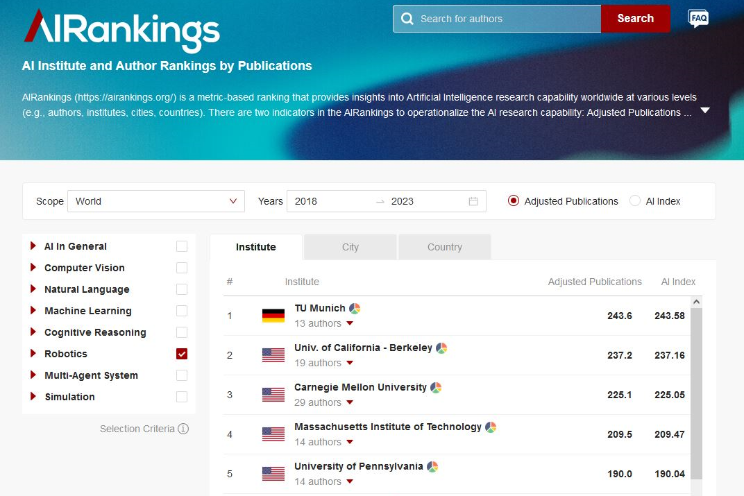This screenshot has width=744, height=496.
Task: Click the US flag for Carnegie Mellon row
Action: click(273, 395)
